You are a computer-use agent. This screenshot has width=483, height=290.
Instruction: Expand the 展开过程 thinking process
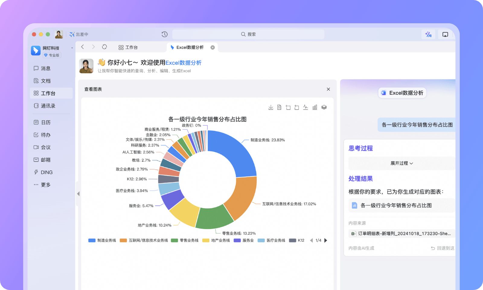[401, 163]
